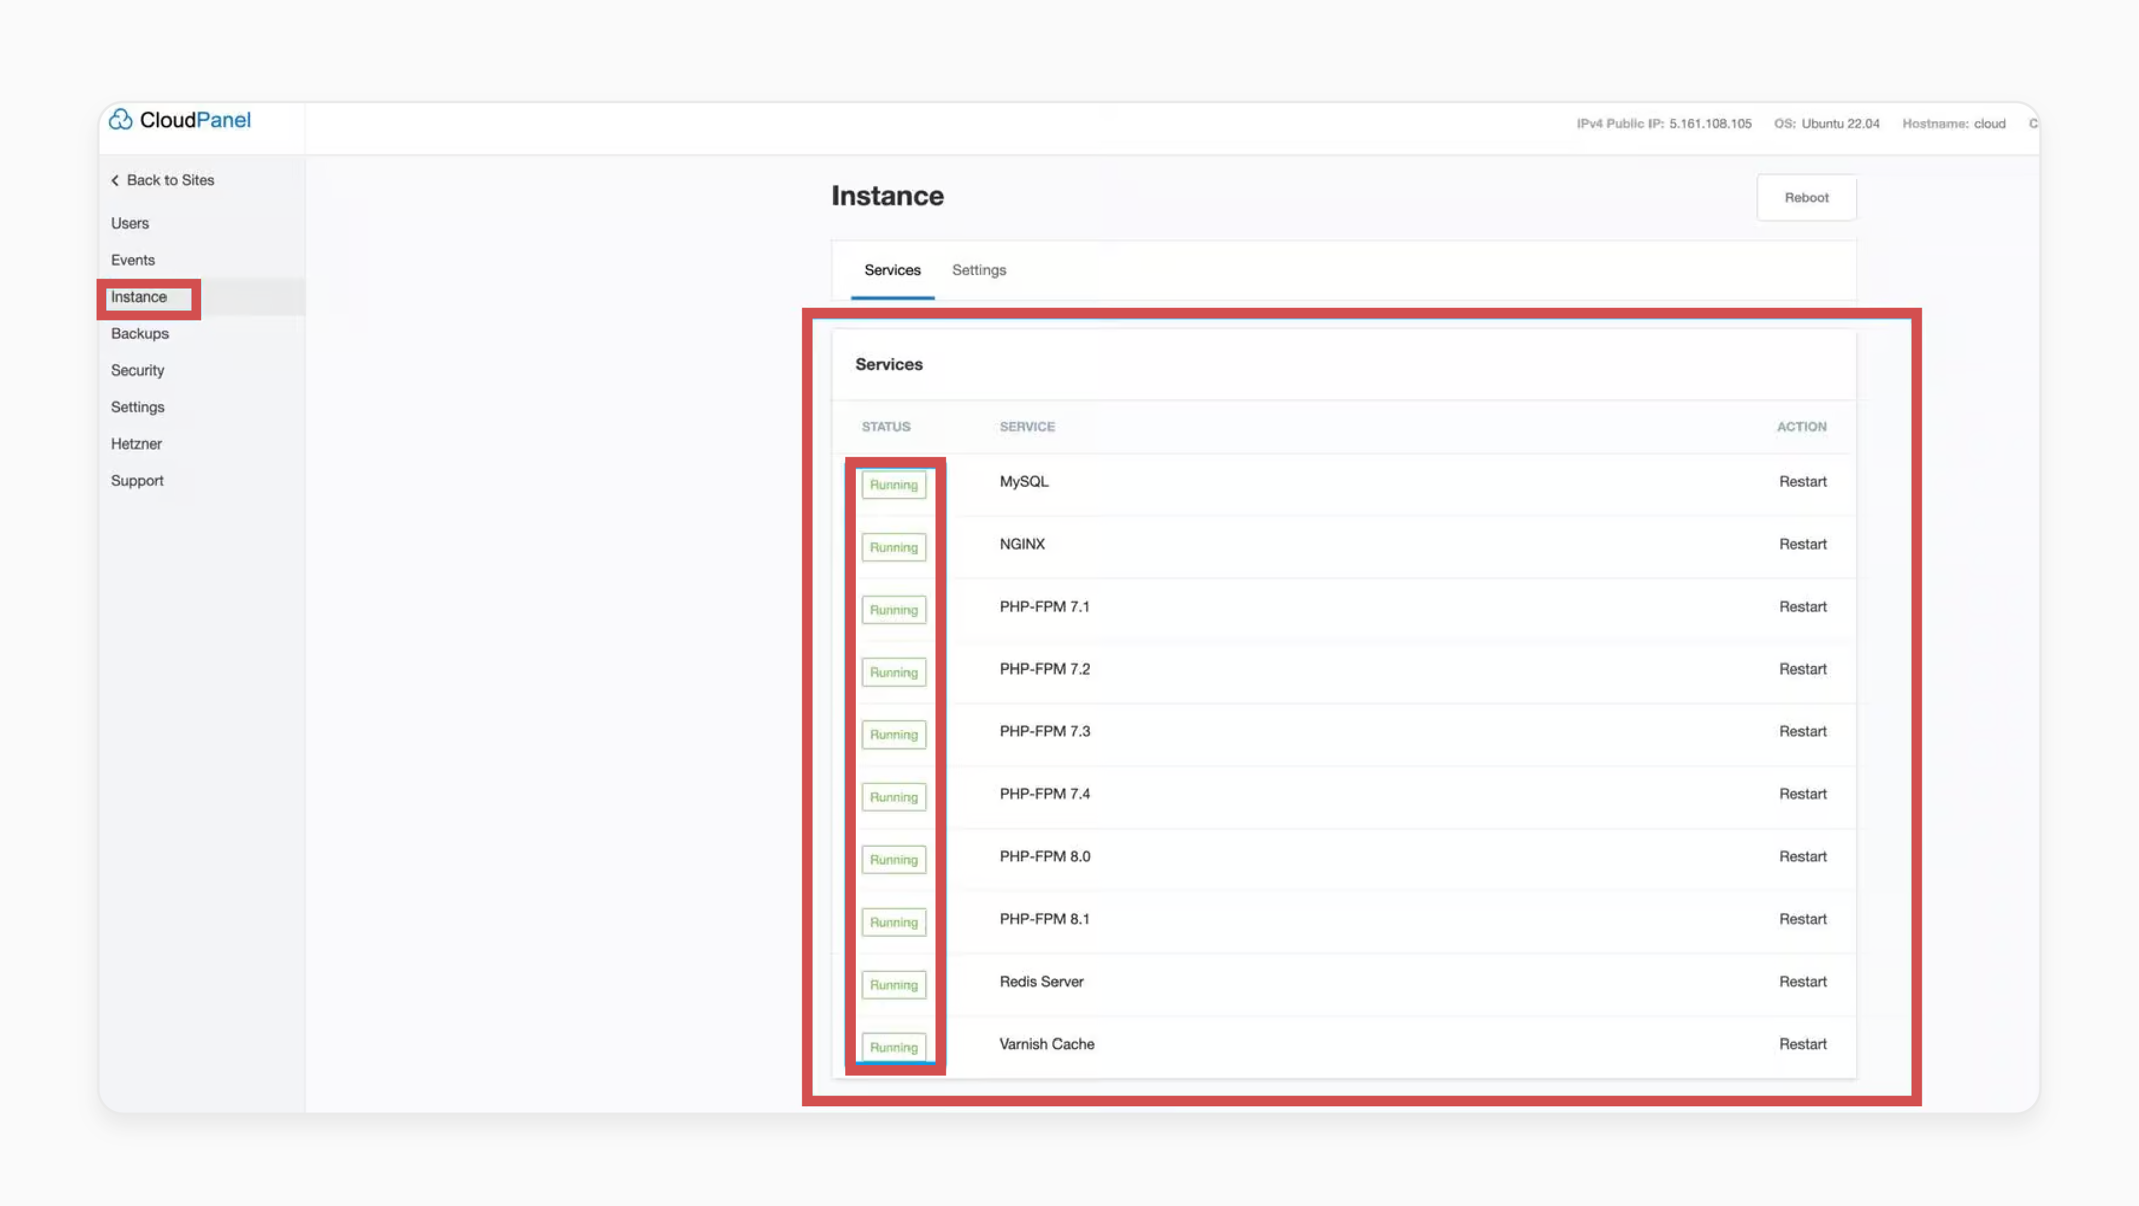Click the MySQL service name
The width and height of the screenshot is (2139, 1206).
pyautogui.click(x=1024, y=482)
